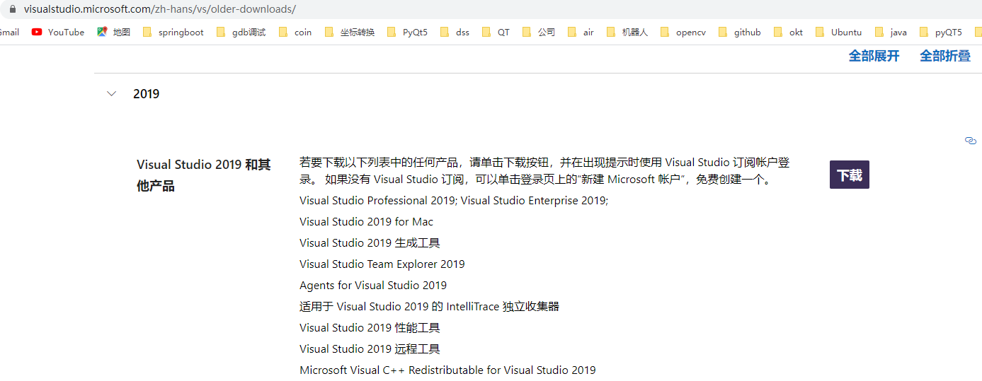Open the 坐标转换 bookmark folder
Image resolution: width=982 pixels, height=381 pixels.
(x=350, y=32)
